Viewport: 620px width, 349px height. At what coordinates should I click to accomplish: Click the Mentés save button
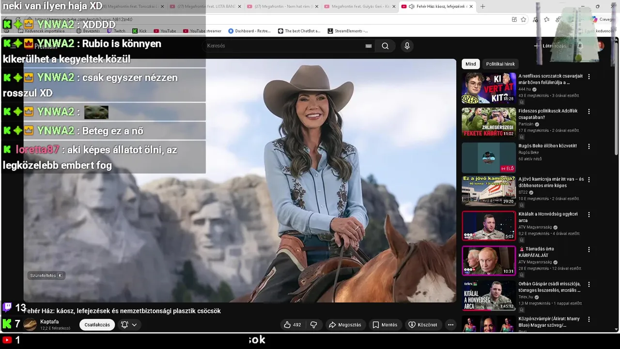coord(385,325)
